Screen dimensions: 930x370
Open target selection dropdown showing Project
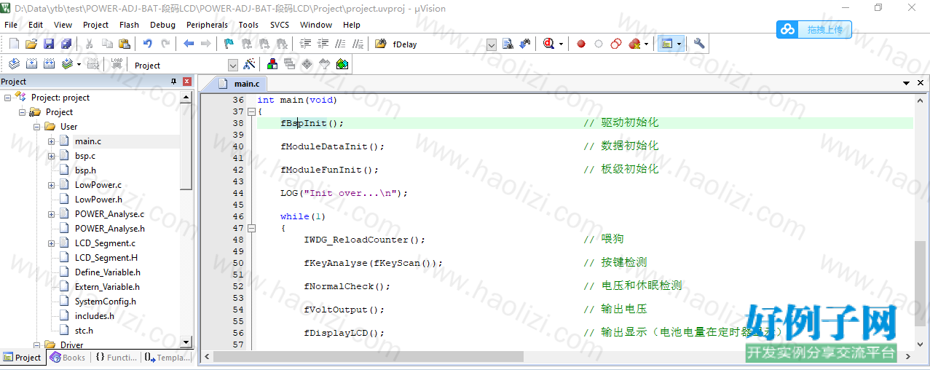[x=233, y=65]
